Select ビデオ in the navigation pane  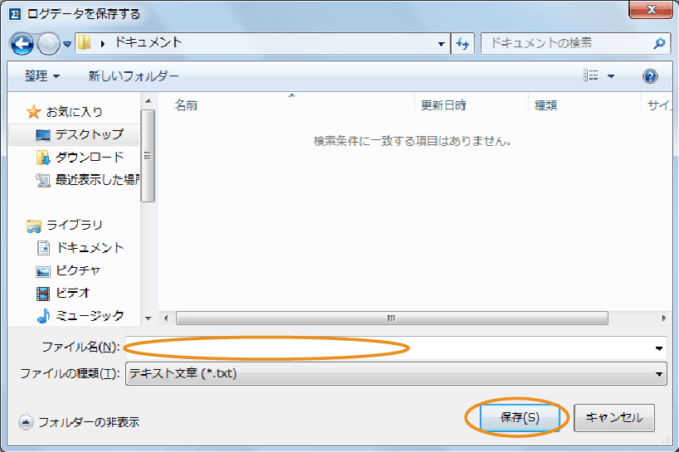click(x=72, y=293)
